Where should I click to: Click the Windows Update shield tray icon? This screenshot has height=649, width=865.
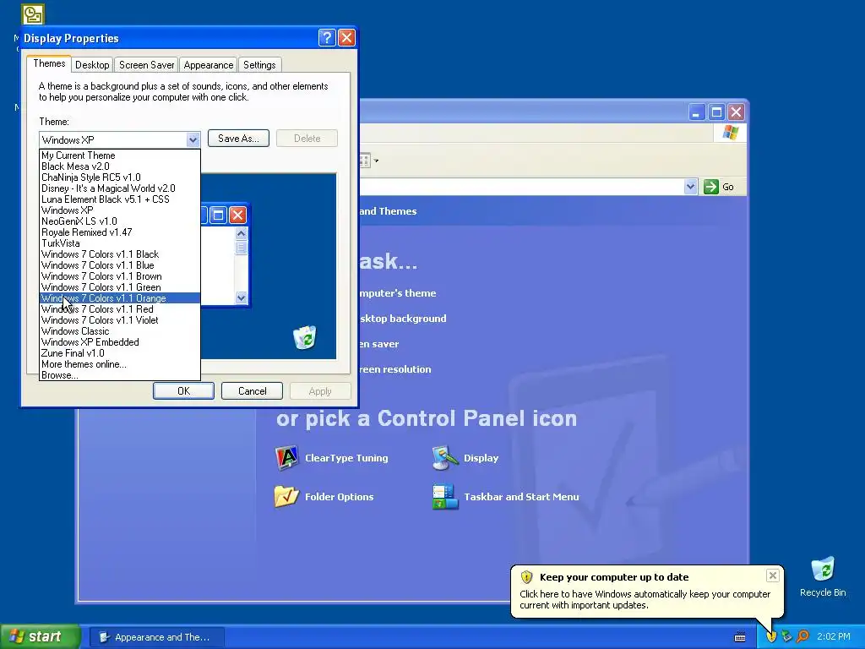point(771,636)
